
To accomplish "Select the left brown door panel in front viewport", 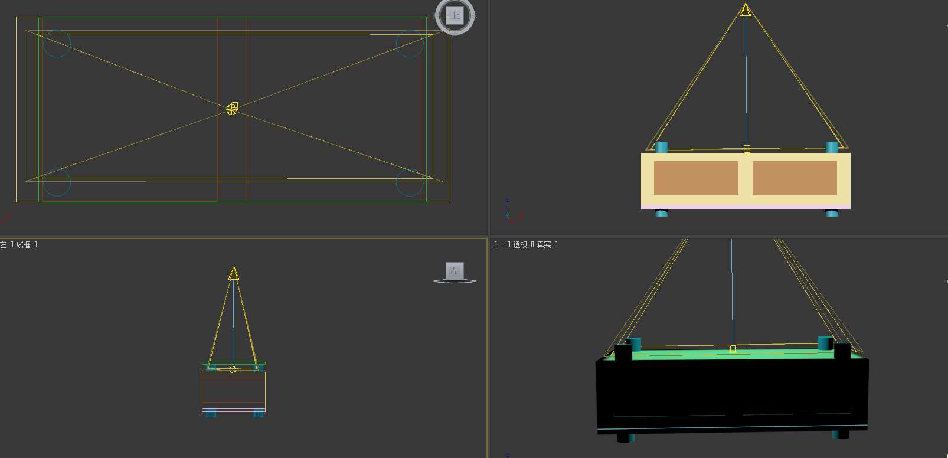I will tap(696, 178).
